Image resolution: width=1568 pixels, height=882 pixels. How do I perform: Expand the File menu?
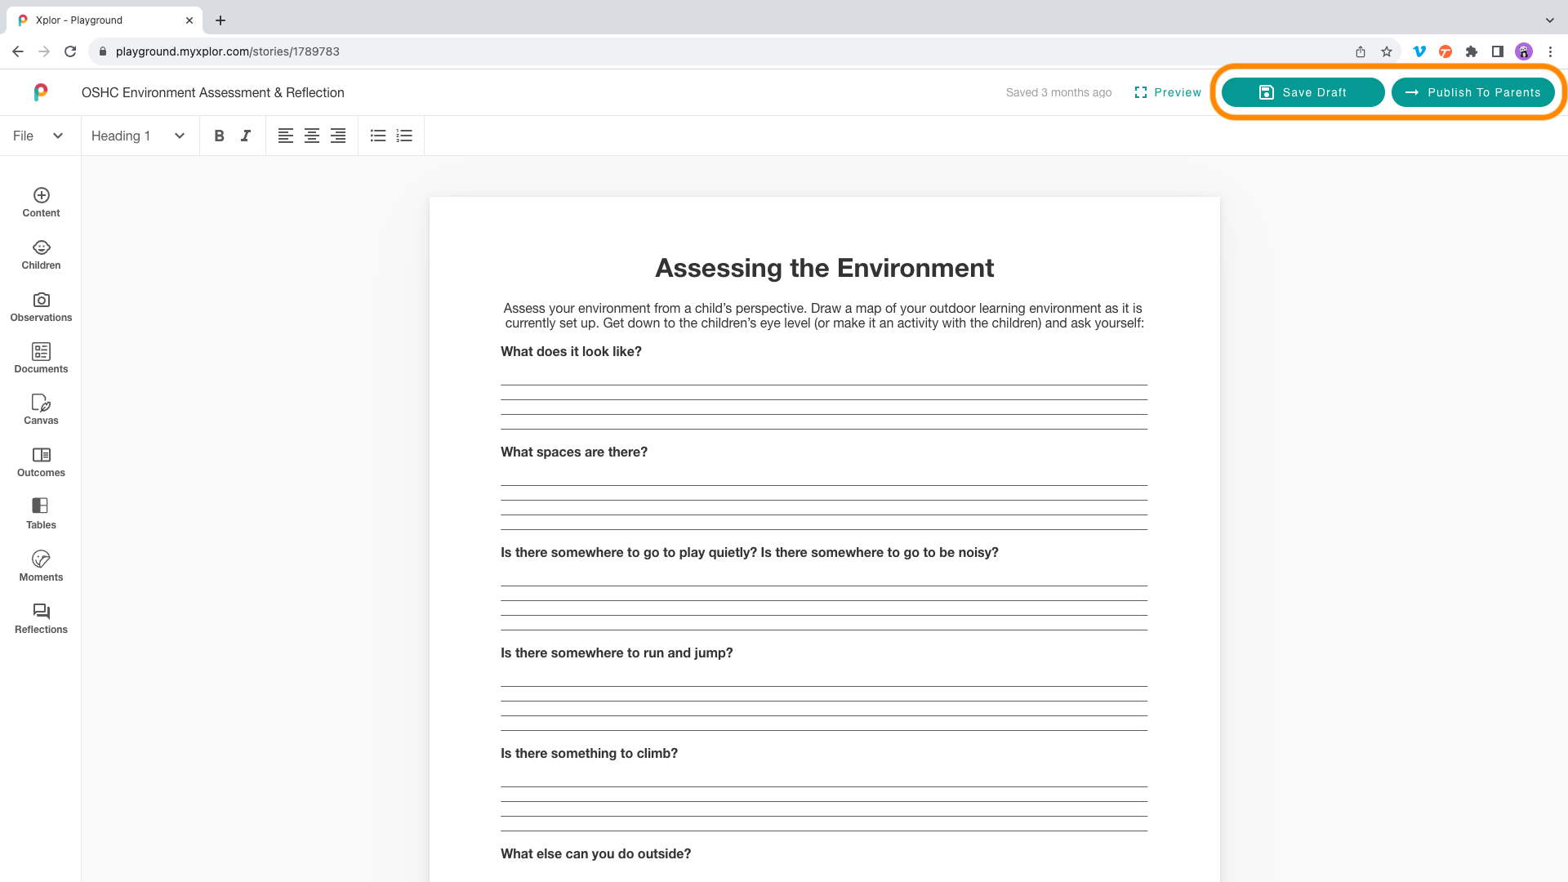pyautogui.click(x=33, y=136)
